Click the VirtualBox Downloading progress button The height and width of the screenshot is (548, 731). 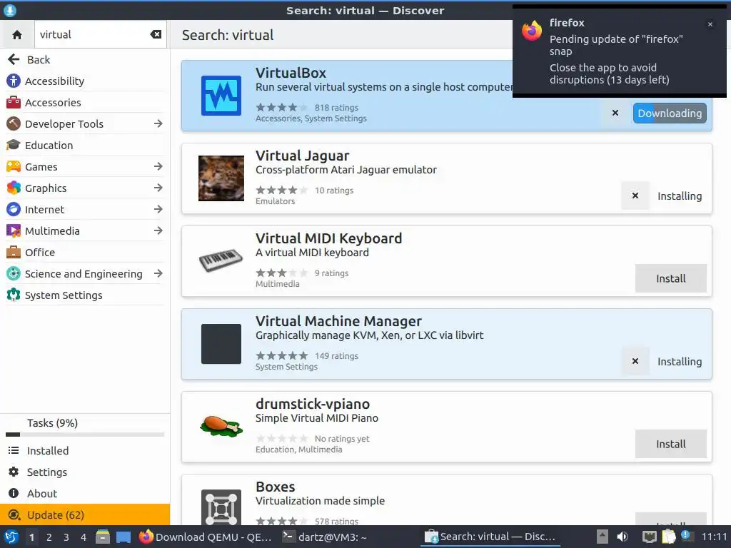[670, 113]
